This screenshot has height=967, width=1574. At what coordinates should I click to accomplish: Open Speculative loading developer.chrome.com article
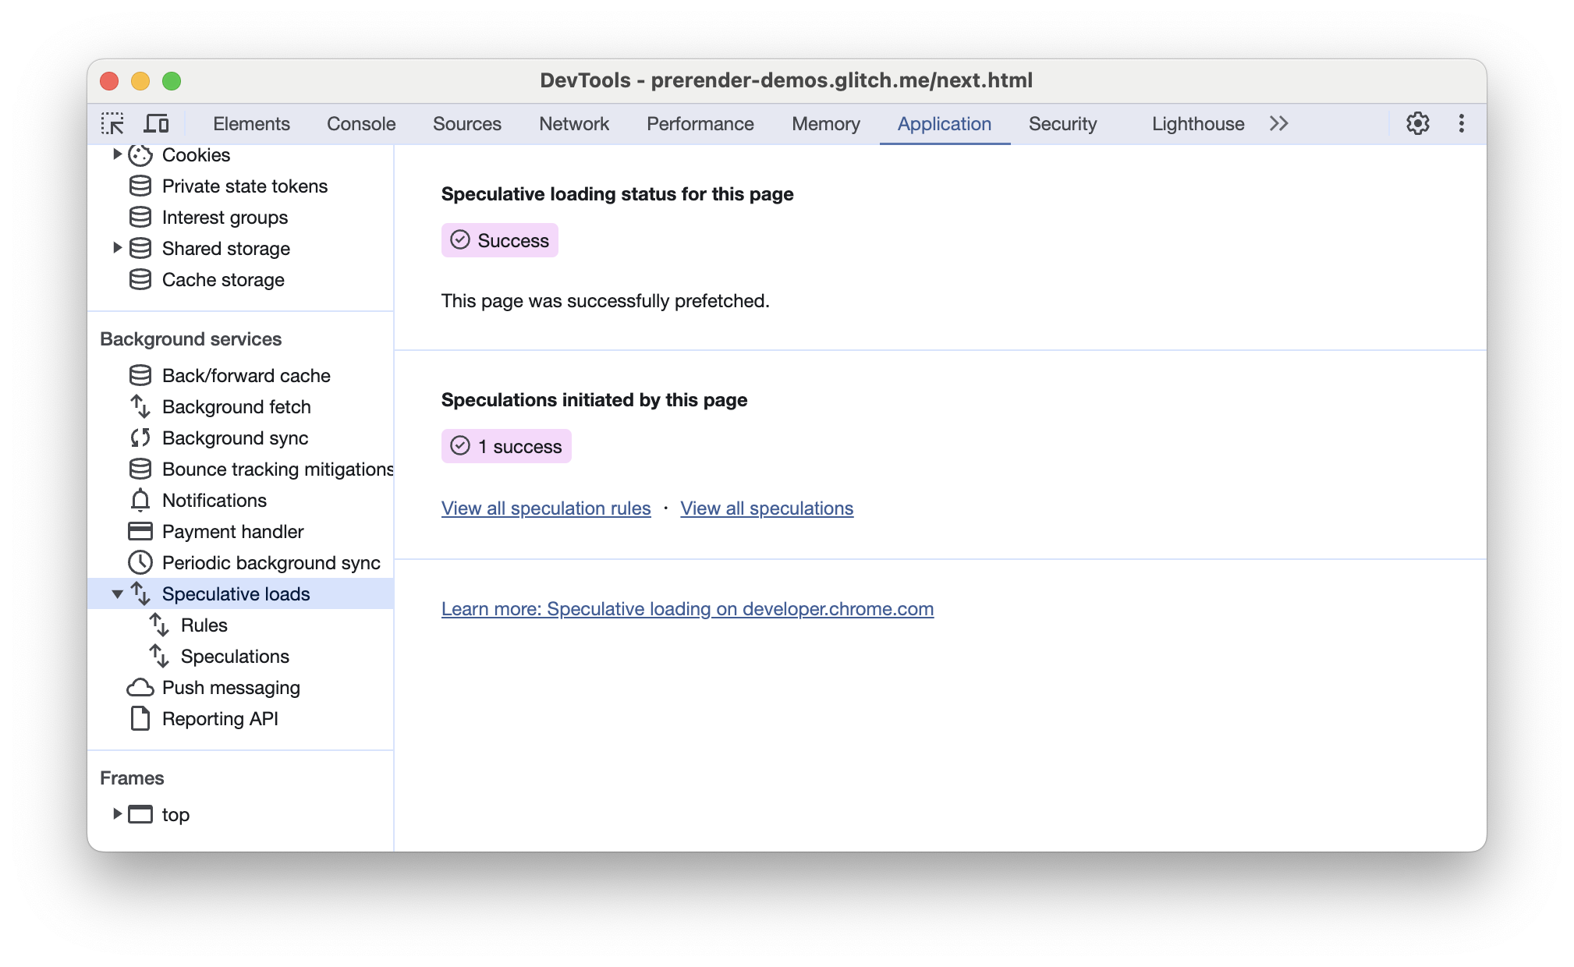coord(687,608)
